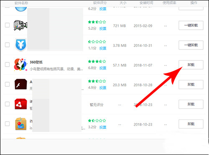Click the cardboard box installer icon

click(x=21, y=124)
